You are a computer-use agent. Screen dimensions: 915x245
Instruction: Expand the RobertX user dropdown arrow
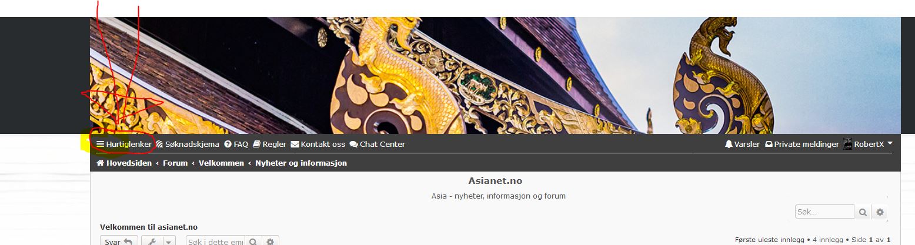click(890, 143)
